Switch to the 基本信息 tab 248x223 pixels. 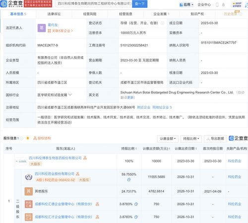pyautogui.click(x=18, y=14)
